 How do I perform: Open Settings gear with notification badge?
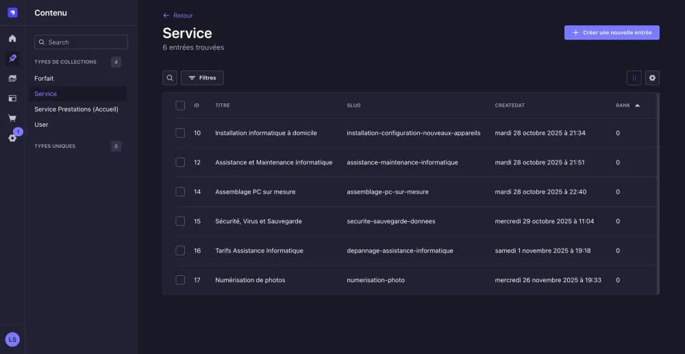coord(12,138)
